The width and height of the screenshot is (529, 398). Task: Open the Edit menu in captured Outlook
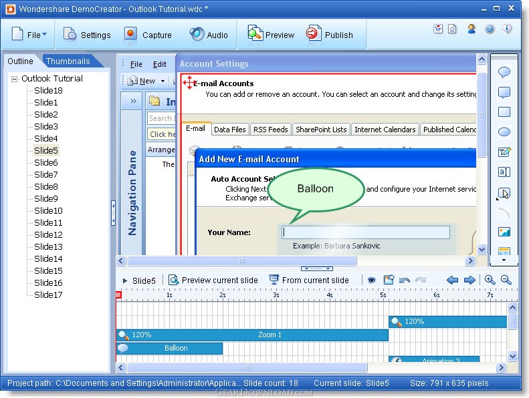tap(160, 64)
